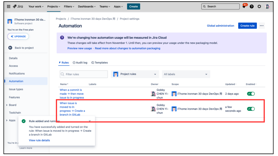The image size is (278, 156).
Task: Open the Filters dropdown menu
Action: click(69, 6)
